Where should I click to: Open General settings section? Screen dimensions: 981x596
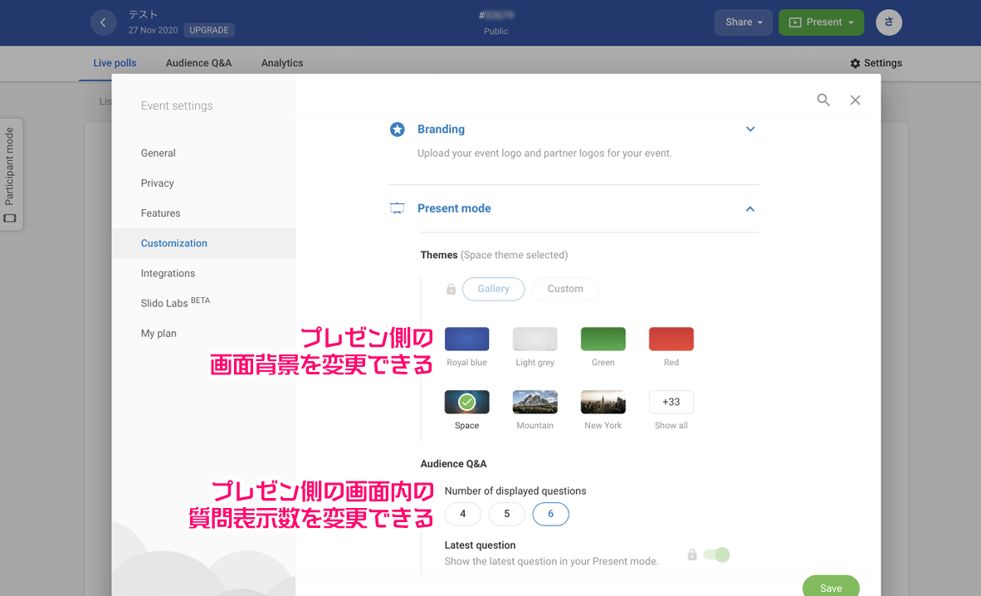point(204,154)
